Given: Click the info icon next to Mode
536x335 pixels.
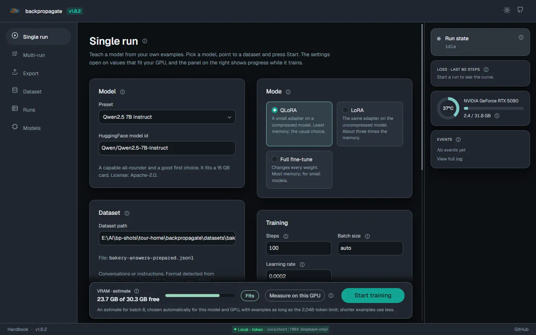Looking at the screenshot, I should point(288,92).
